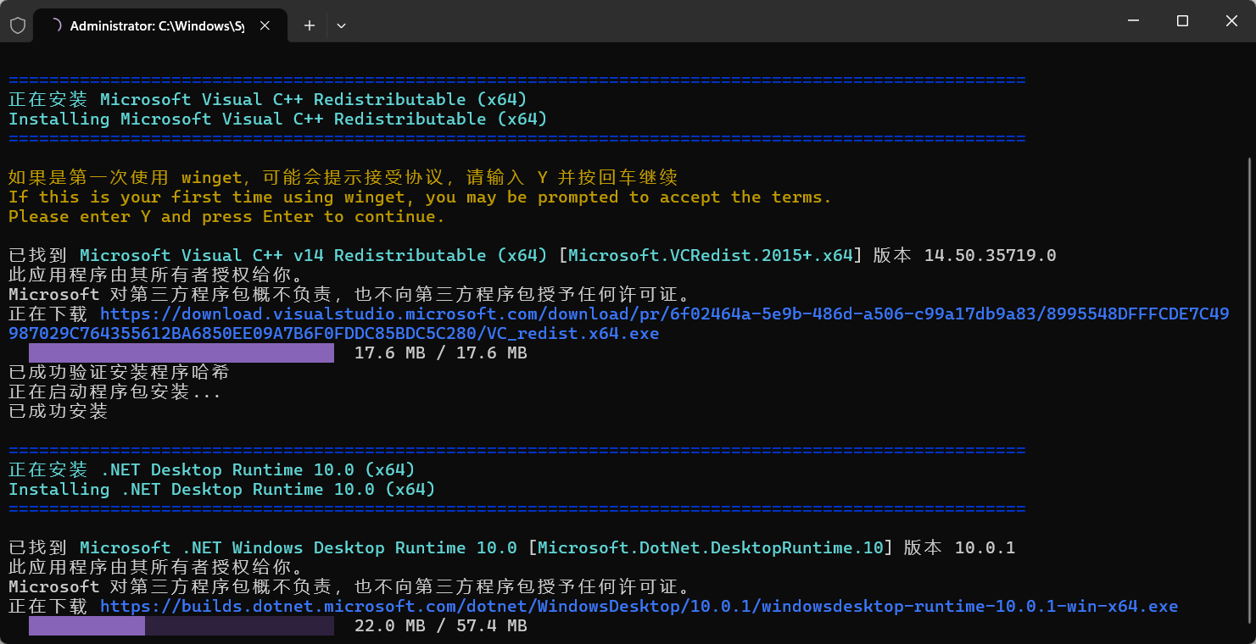Viewport: 1256px width, 644px height.
Task: Click the package ID "Microsoft.DotNet.DesktopRuntime.10"
Action: pyautogui.click(x=711, y=548)
